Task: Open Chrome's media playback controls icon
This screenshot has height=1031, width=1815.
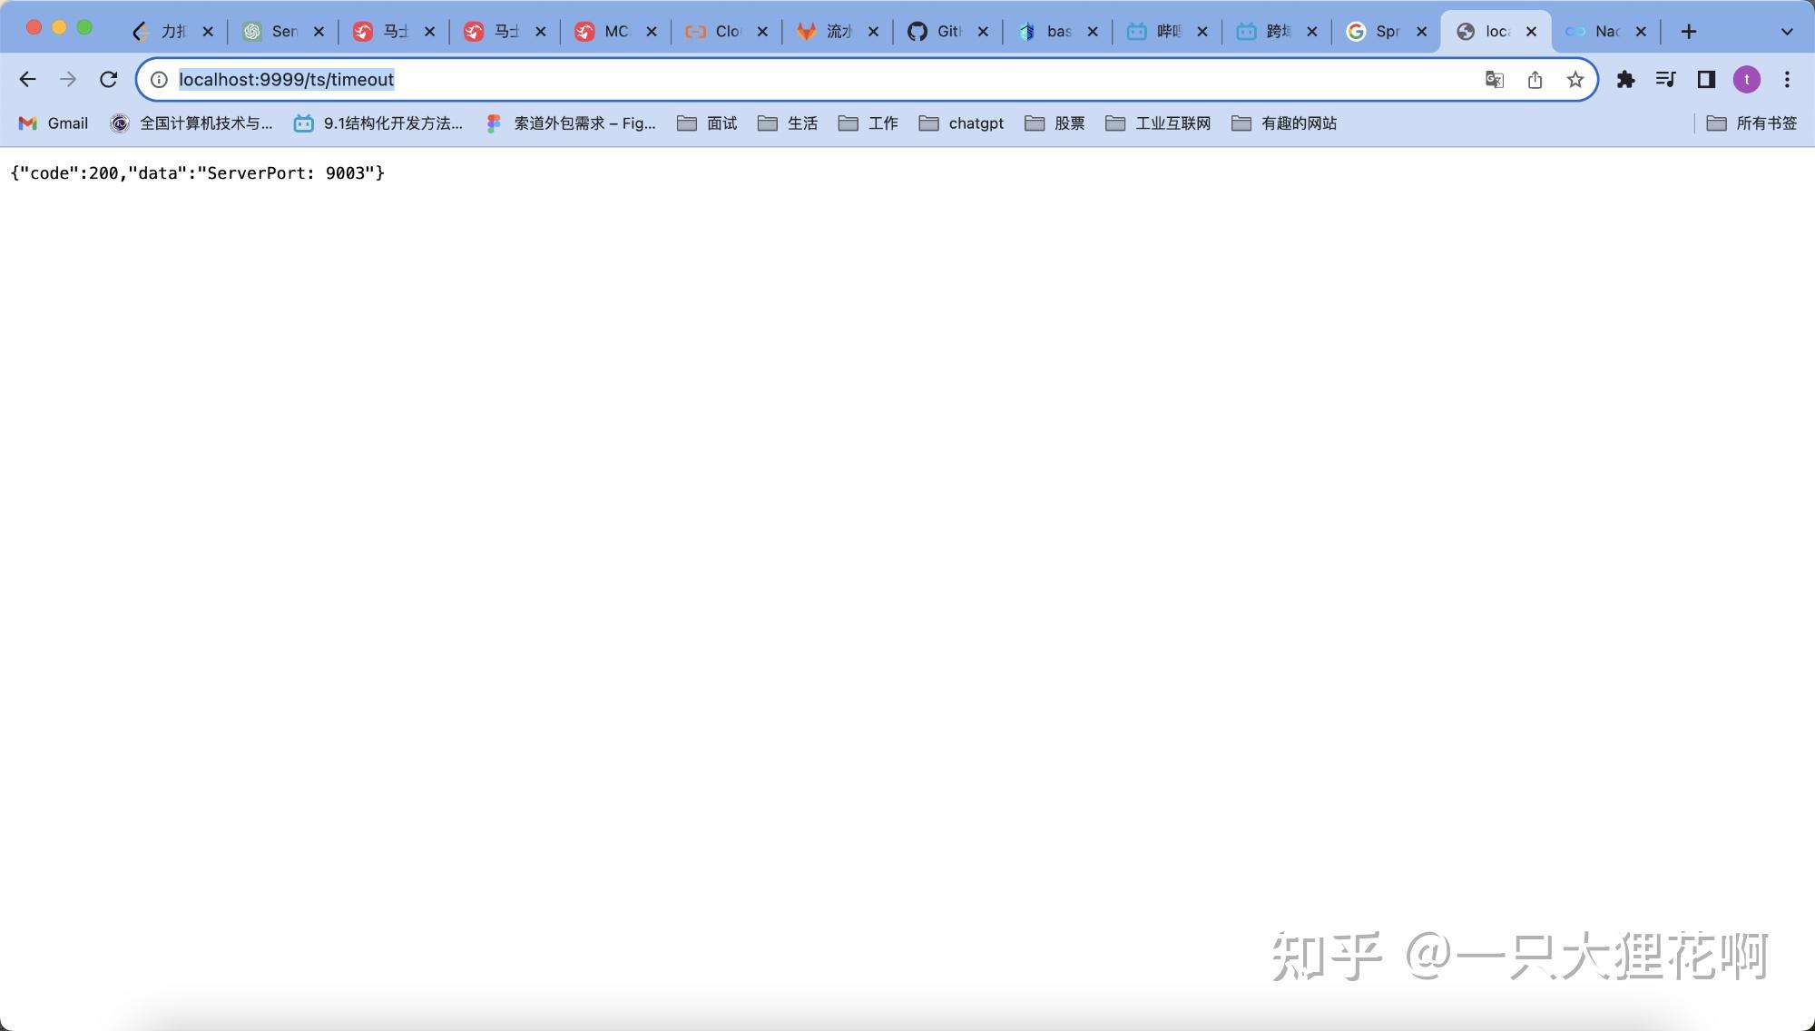Action: coord(1666,80)
